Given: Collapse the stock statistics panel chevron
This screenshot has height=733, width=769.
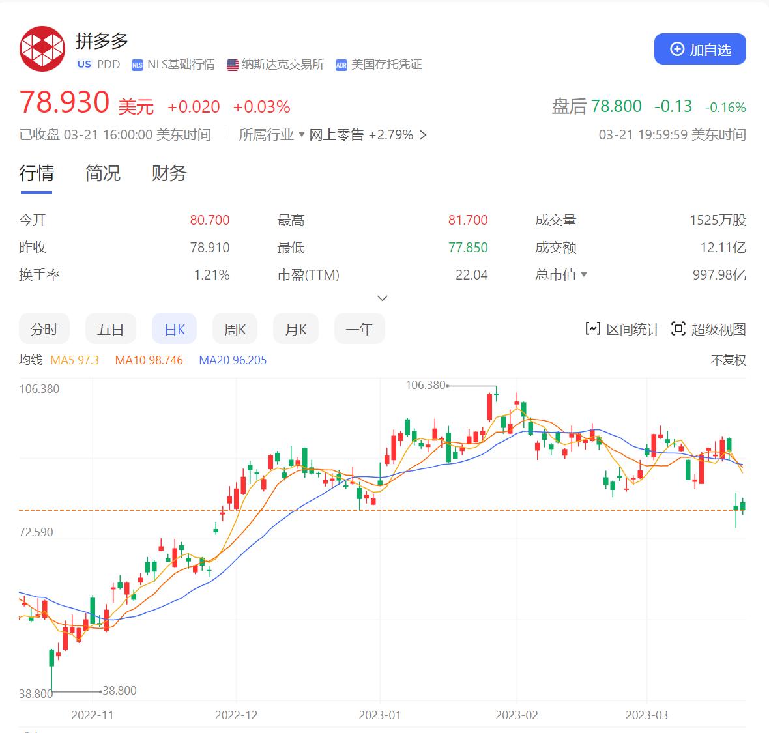Looking at the screenshot, I should (x=383, y=298).
